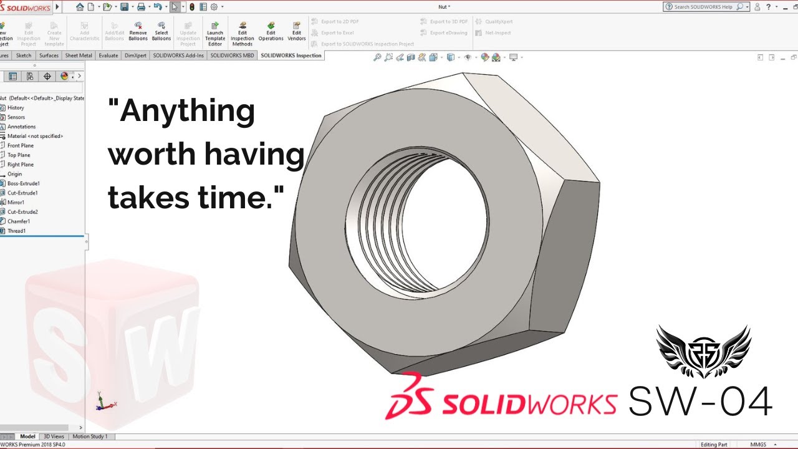Open the DimXpertManager crosshair tab icon

pyautogui.click(x=47, y=76)
